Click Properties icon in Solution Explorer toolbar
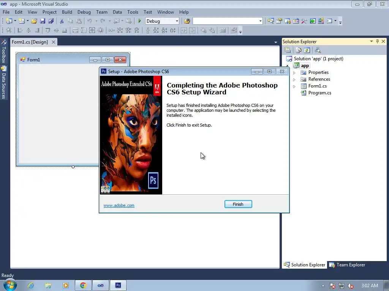Screen dimensions: 389x291 (x=288, y=50)
